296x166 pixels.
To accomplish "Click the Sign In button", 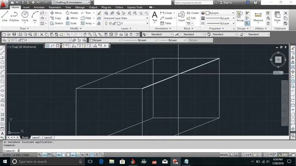I will (226, 3).
